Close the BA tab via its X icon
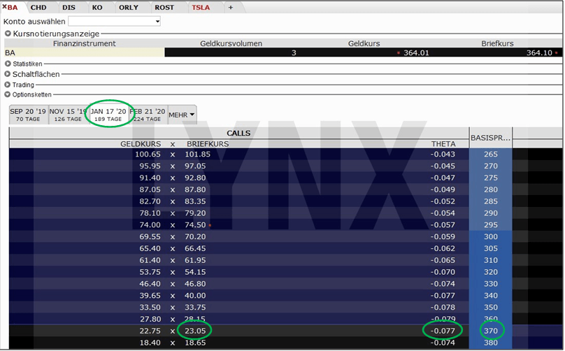 pos(4,6)
